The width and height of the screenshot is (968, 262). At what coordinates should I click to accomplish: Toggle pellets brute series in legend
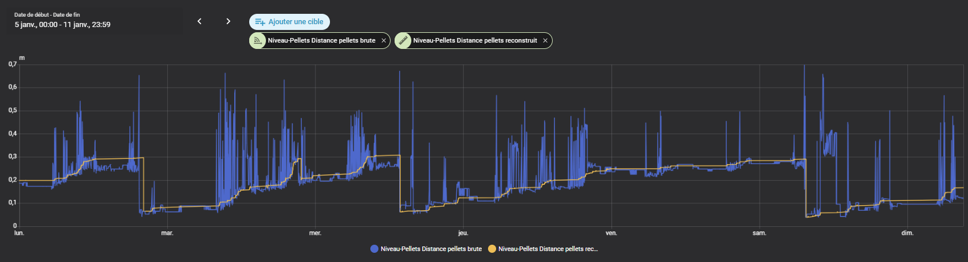pyautogui.click(x=431, y=249)
